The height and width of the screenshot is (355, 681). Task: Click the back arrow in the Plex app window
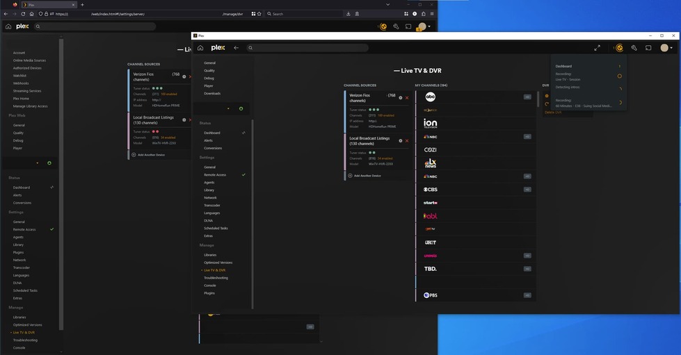coord(237,48)
